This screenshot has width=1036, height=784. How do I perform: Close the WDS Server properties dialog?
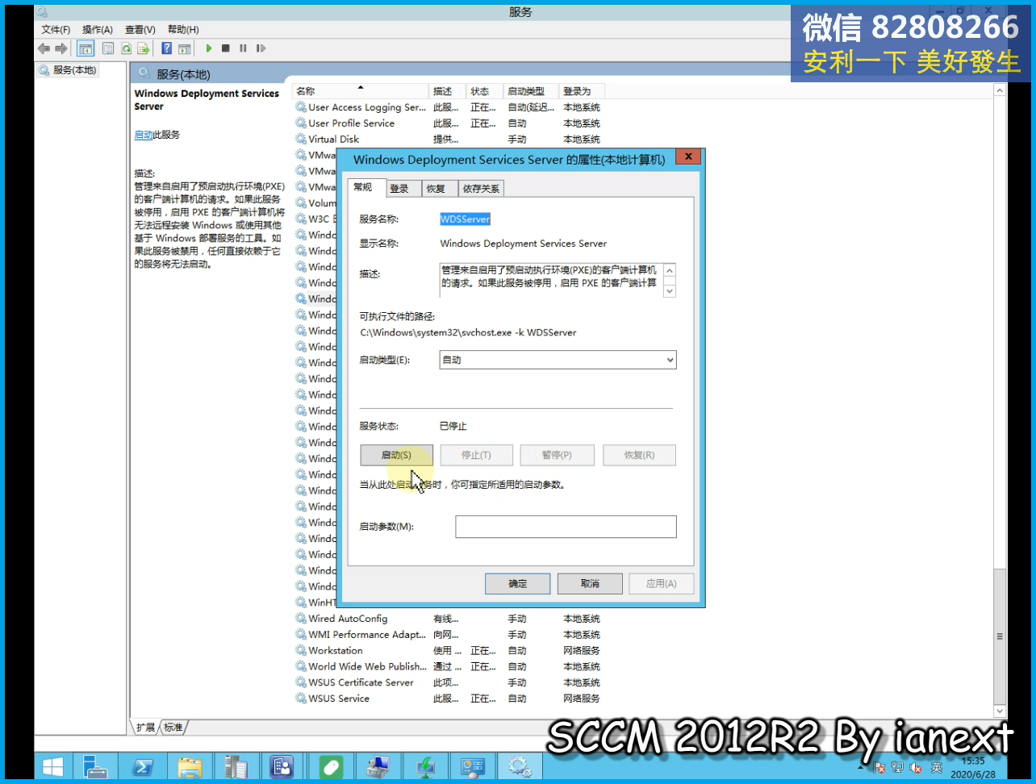click(687, 156)
